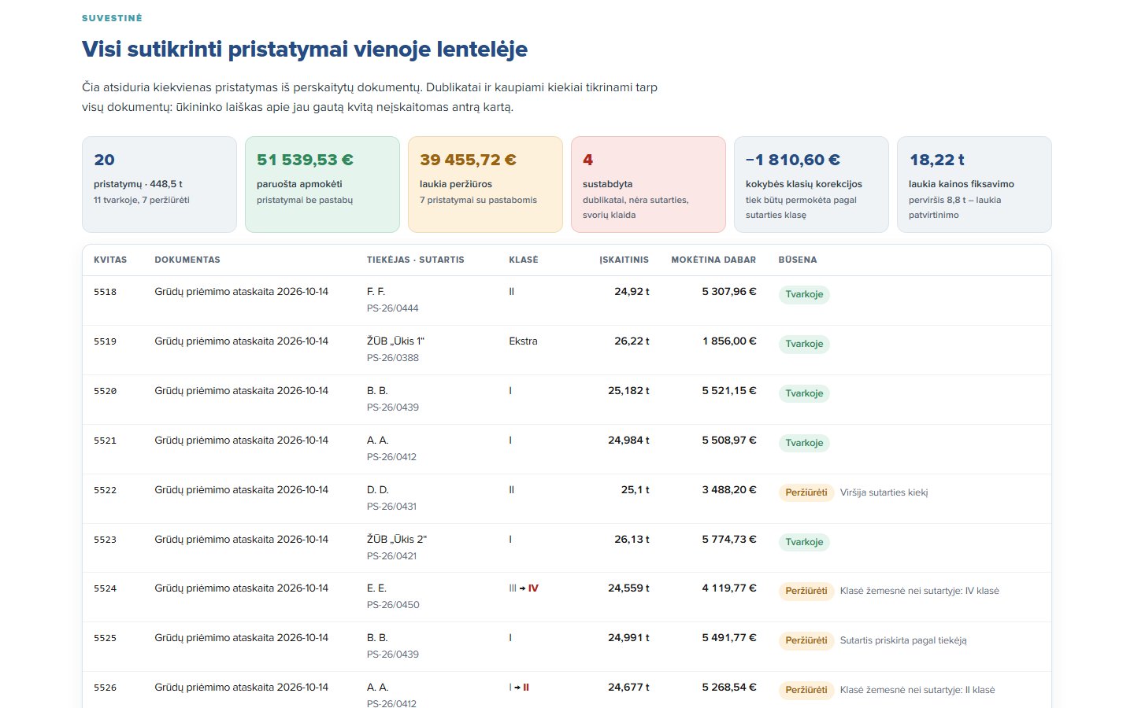Screen dimensions: 1134x708
Task: Click supplier 'ŽŪB „Ūkis 2“'
Action: (x=397, y=540)
